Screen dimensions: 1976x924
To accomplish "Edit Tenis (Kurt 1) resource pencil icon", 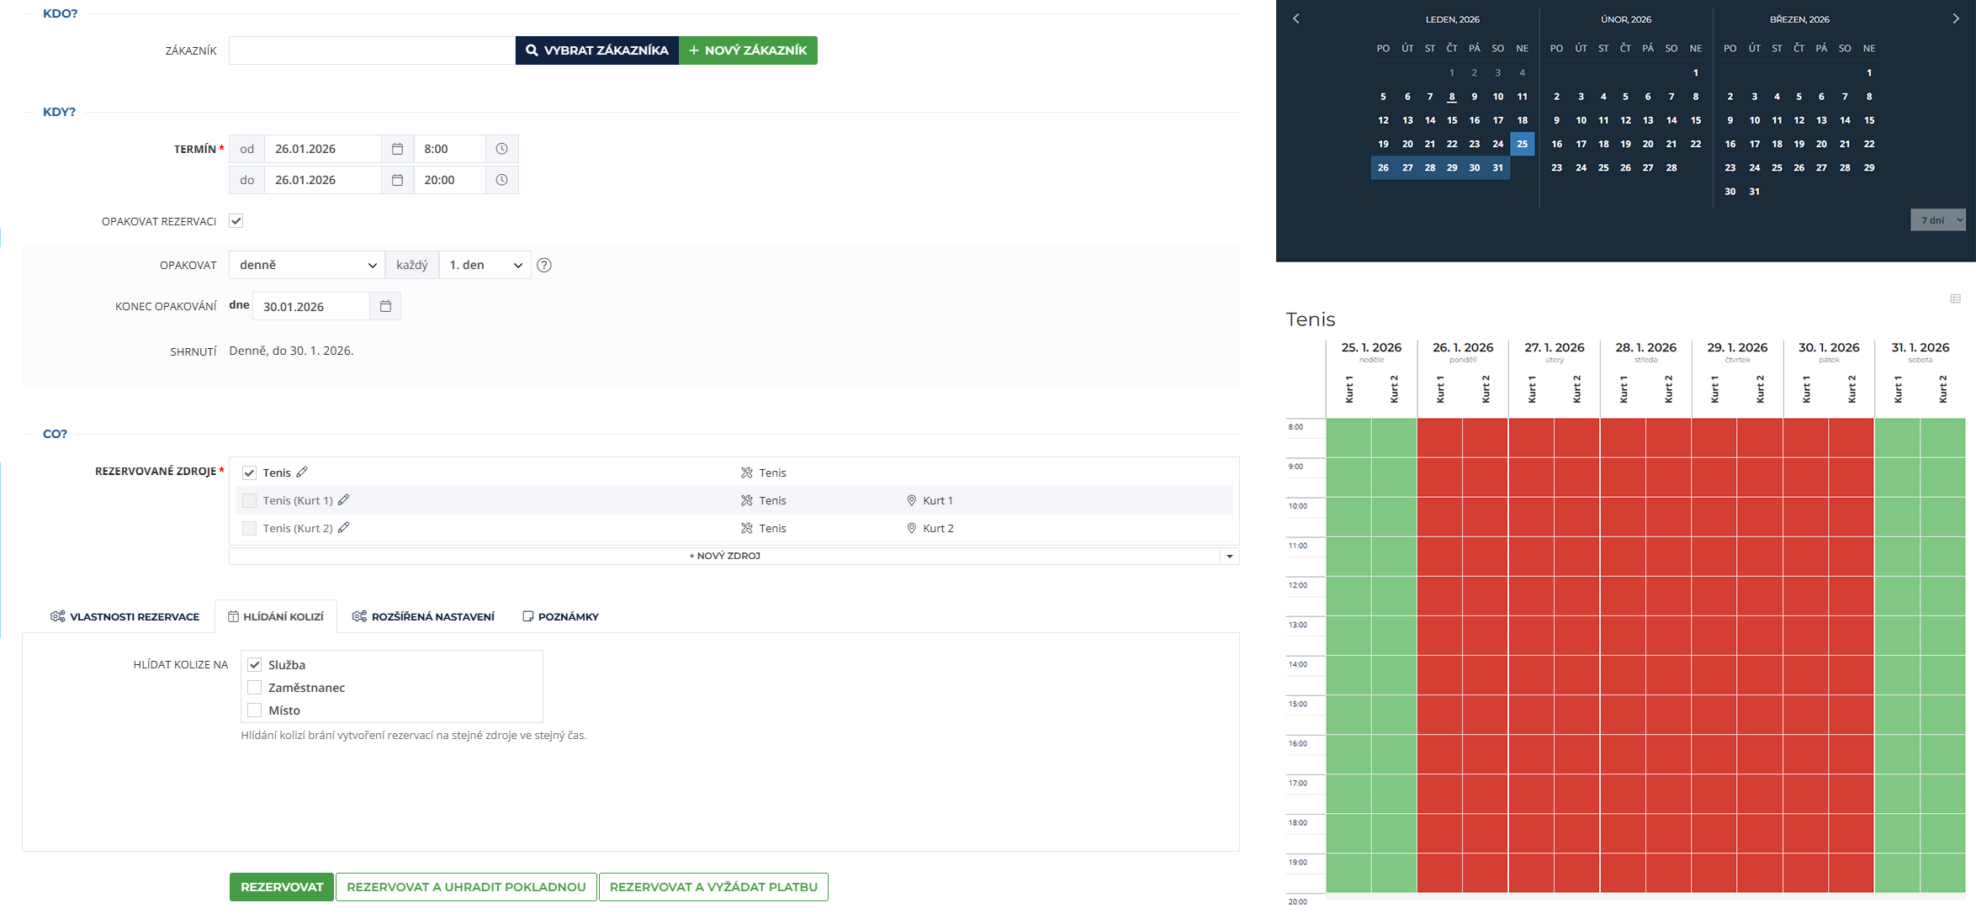I will 343,500.
